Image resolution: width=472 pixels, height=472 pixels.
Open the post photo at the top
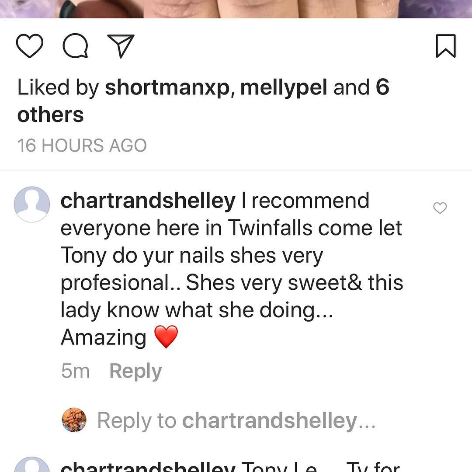coord(236,9)
